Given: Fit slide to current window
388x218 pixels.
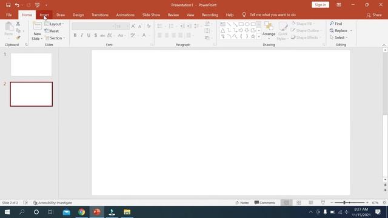Looking at the screenshot, I should pos(384,203).
